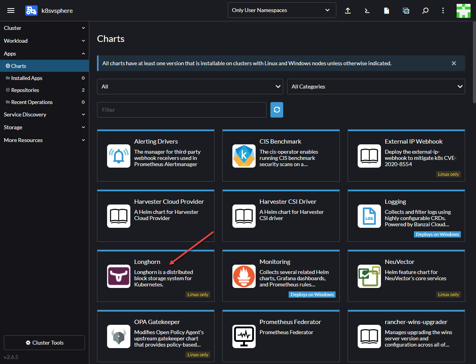Open the hamburger navigation menu
This screenshot has height=364, width=476.
point(11,10)
